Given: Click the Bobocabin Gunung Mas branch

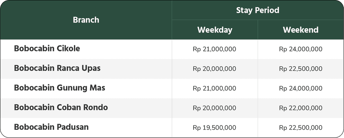Looking at the screenshot, I should (59, 88).
